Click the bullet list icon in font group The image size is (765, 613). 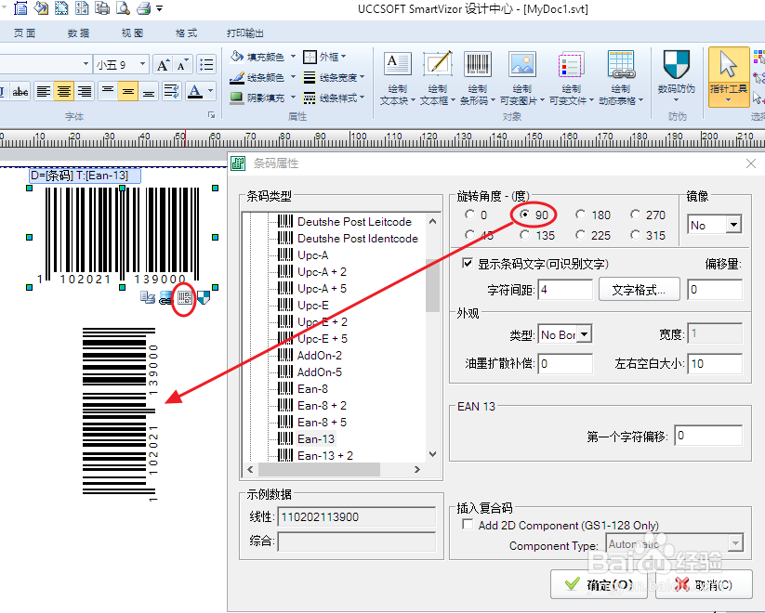(207, 64)
